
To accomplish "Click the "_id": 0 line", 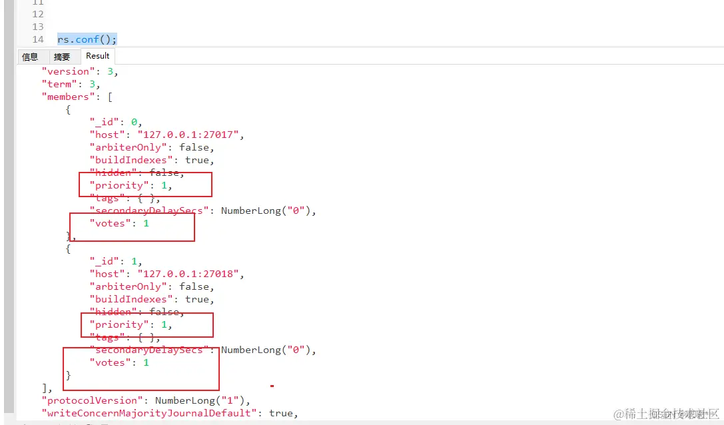I will (x=116, y=122).
